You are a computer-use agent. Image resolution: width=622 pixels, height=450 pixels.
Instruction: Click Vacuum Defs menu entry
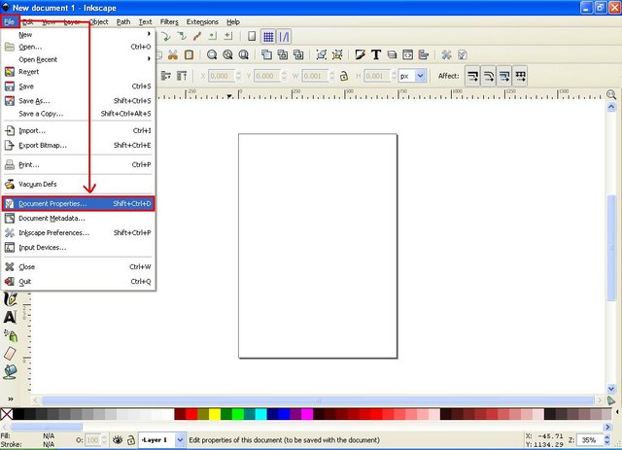click(78, 184)
